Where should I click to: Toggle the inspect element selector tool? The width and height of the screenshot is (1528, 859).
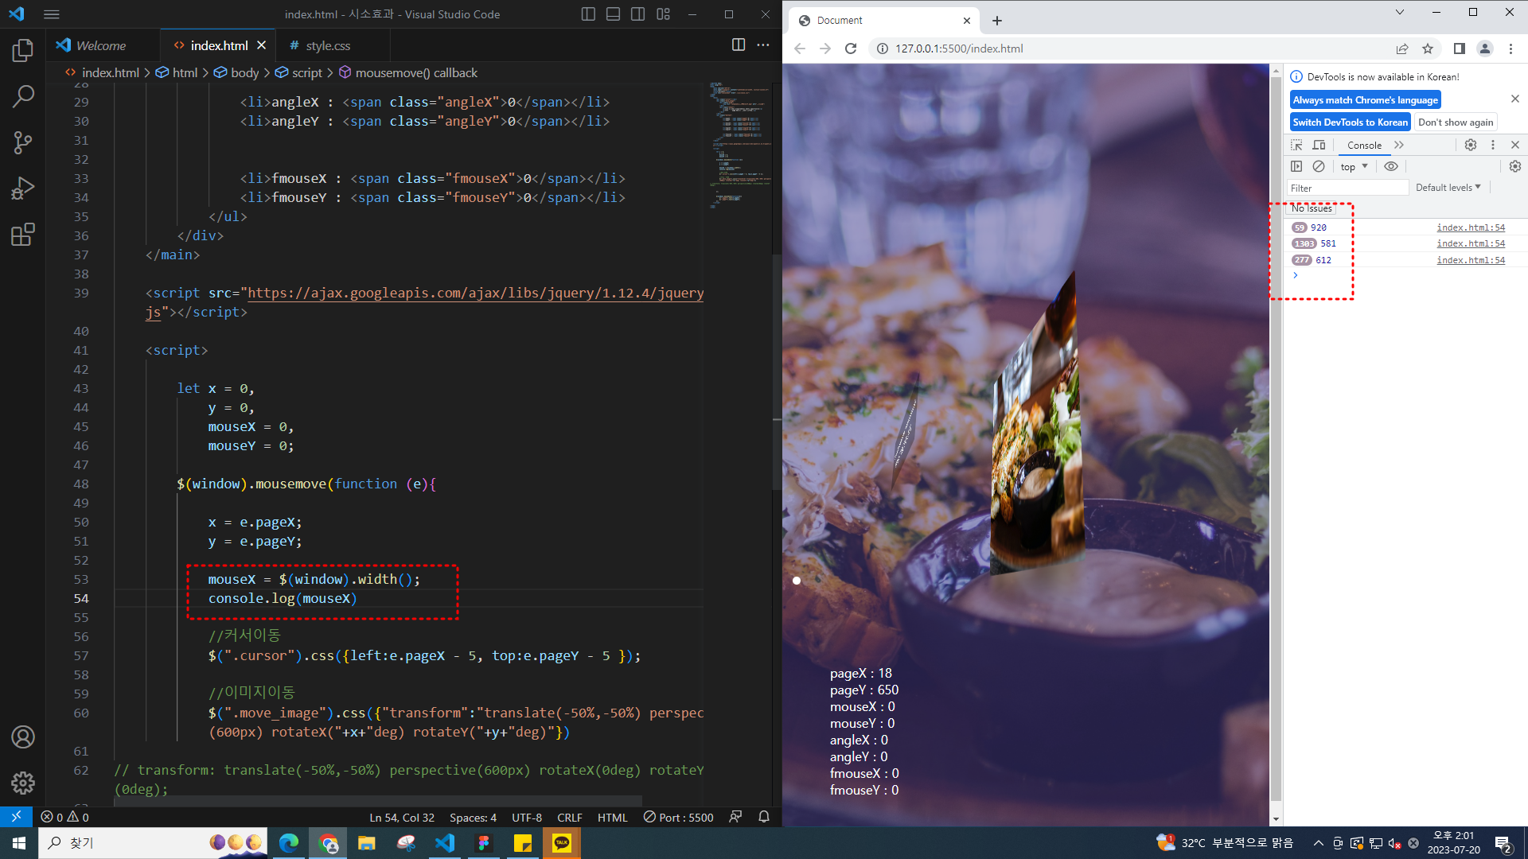tap(1296, 145)
